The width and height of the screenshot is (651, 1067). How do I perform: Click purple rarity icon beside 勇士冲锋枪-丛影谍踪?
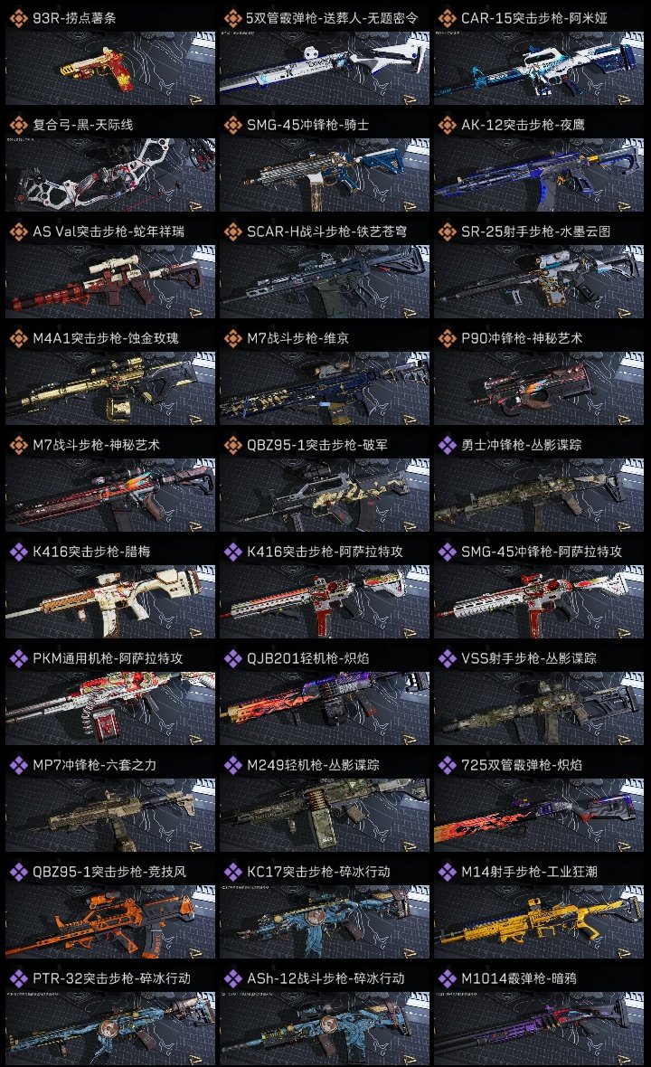(447, 445)
